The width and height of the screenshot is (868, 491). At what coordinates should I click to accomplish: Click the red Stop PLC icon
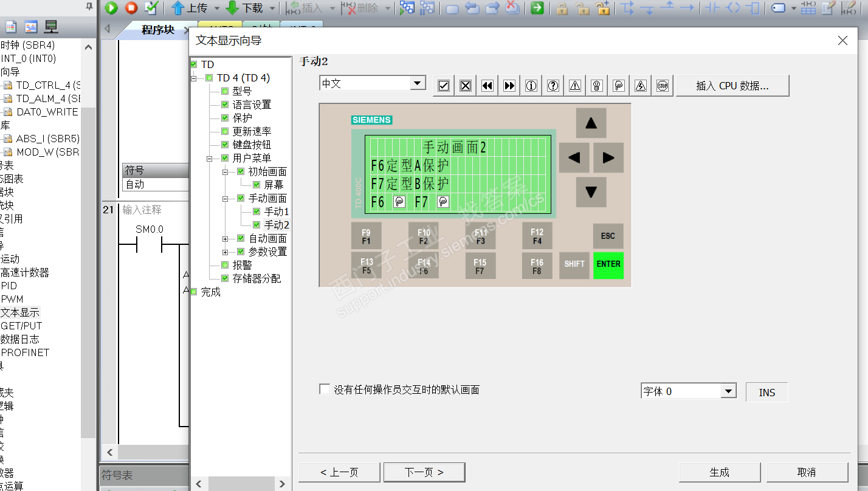point(131,8)
